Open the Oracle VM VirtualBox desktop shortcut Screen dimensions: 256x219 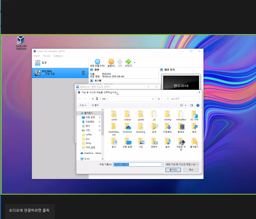click(x=21, y=43)
